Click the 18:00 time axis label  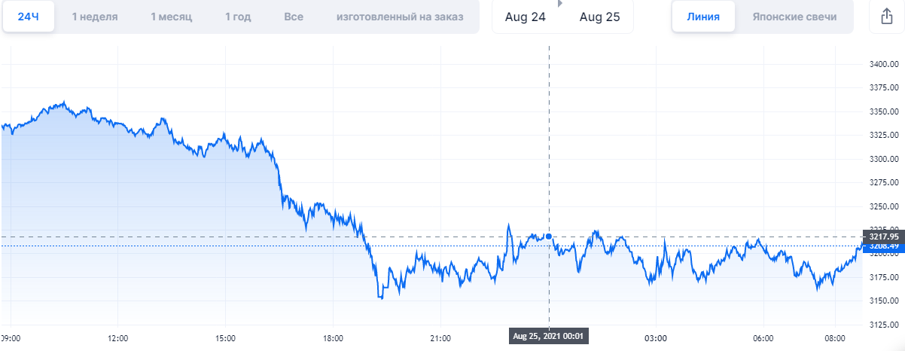tap(334, 337)
